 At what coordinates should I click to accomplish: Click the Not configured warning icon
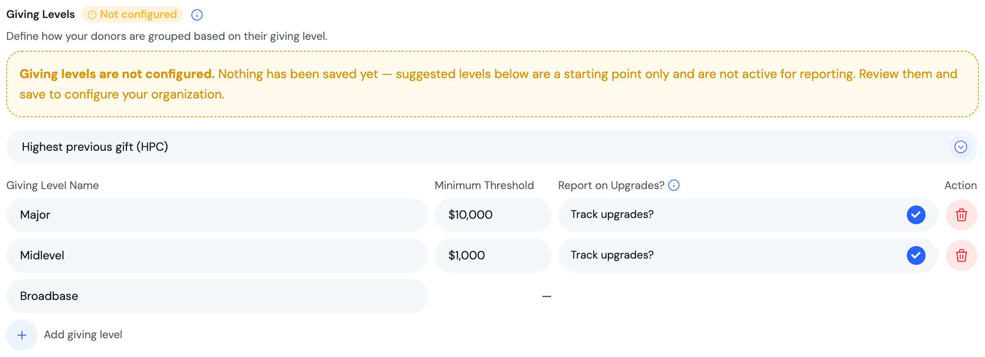(x=92, y=15)
